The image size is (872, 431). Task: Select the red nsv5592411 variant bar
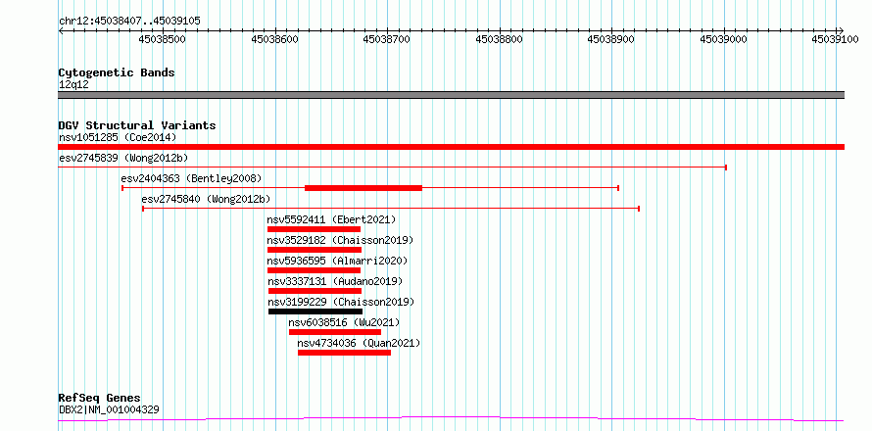(314, 229)
